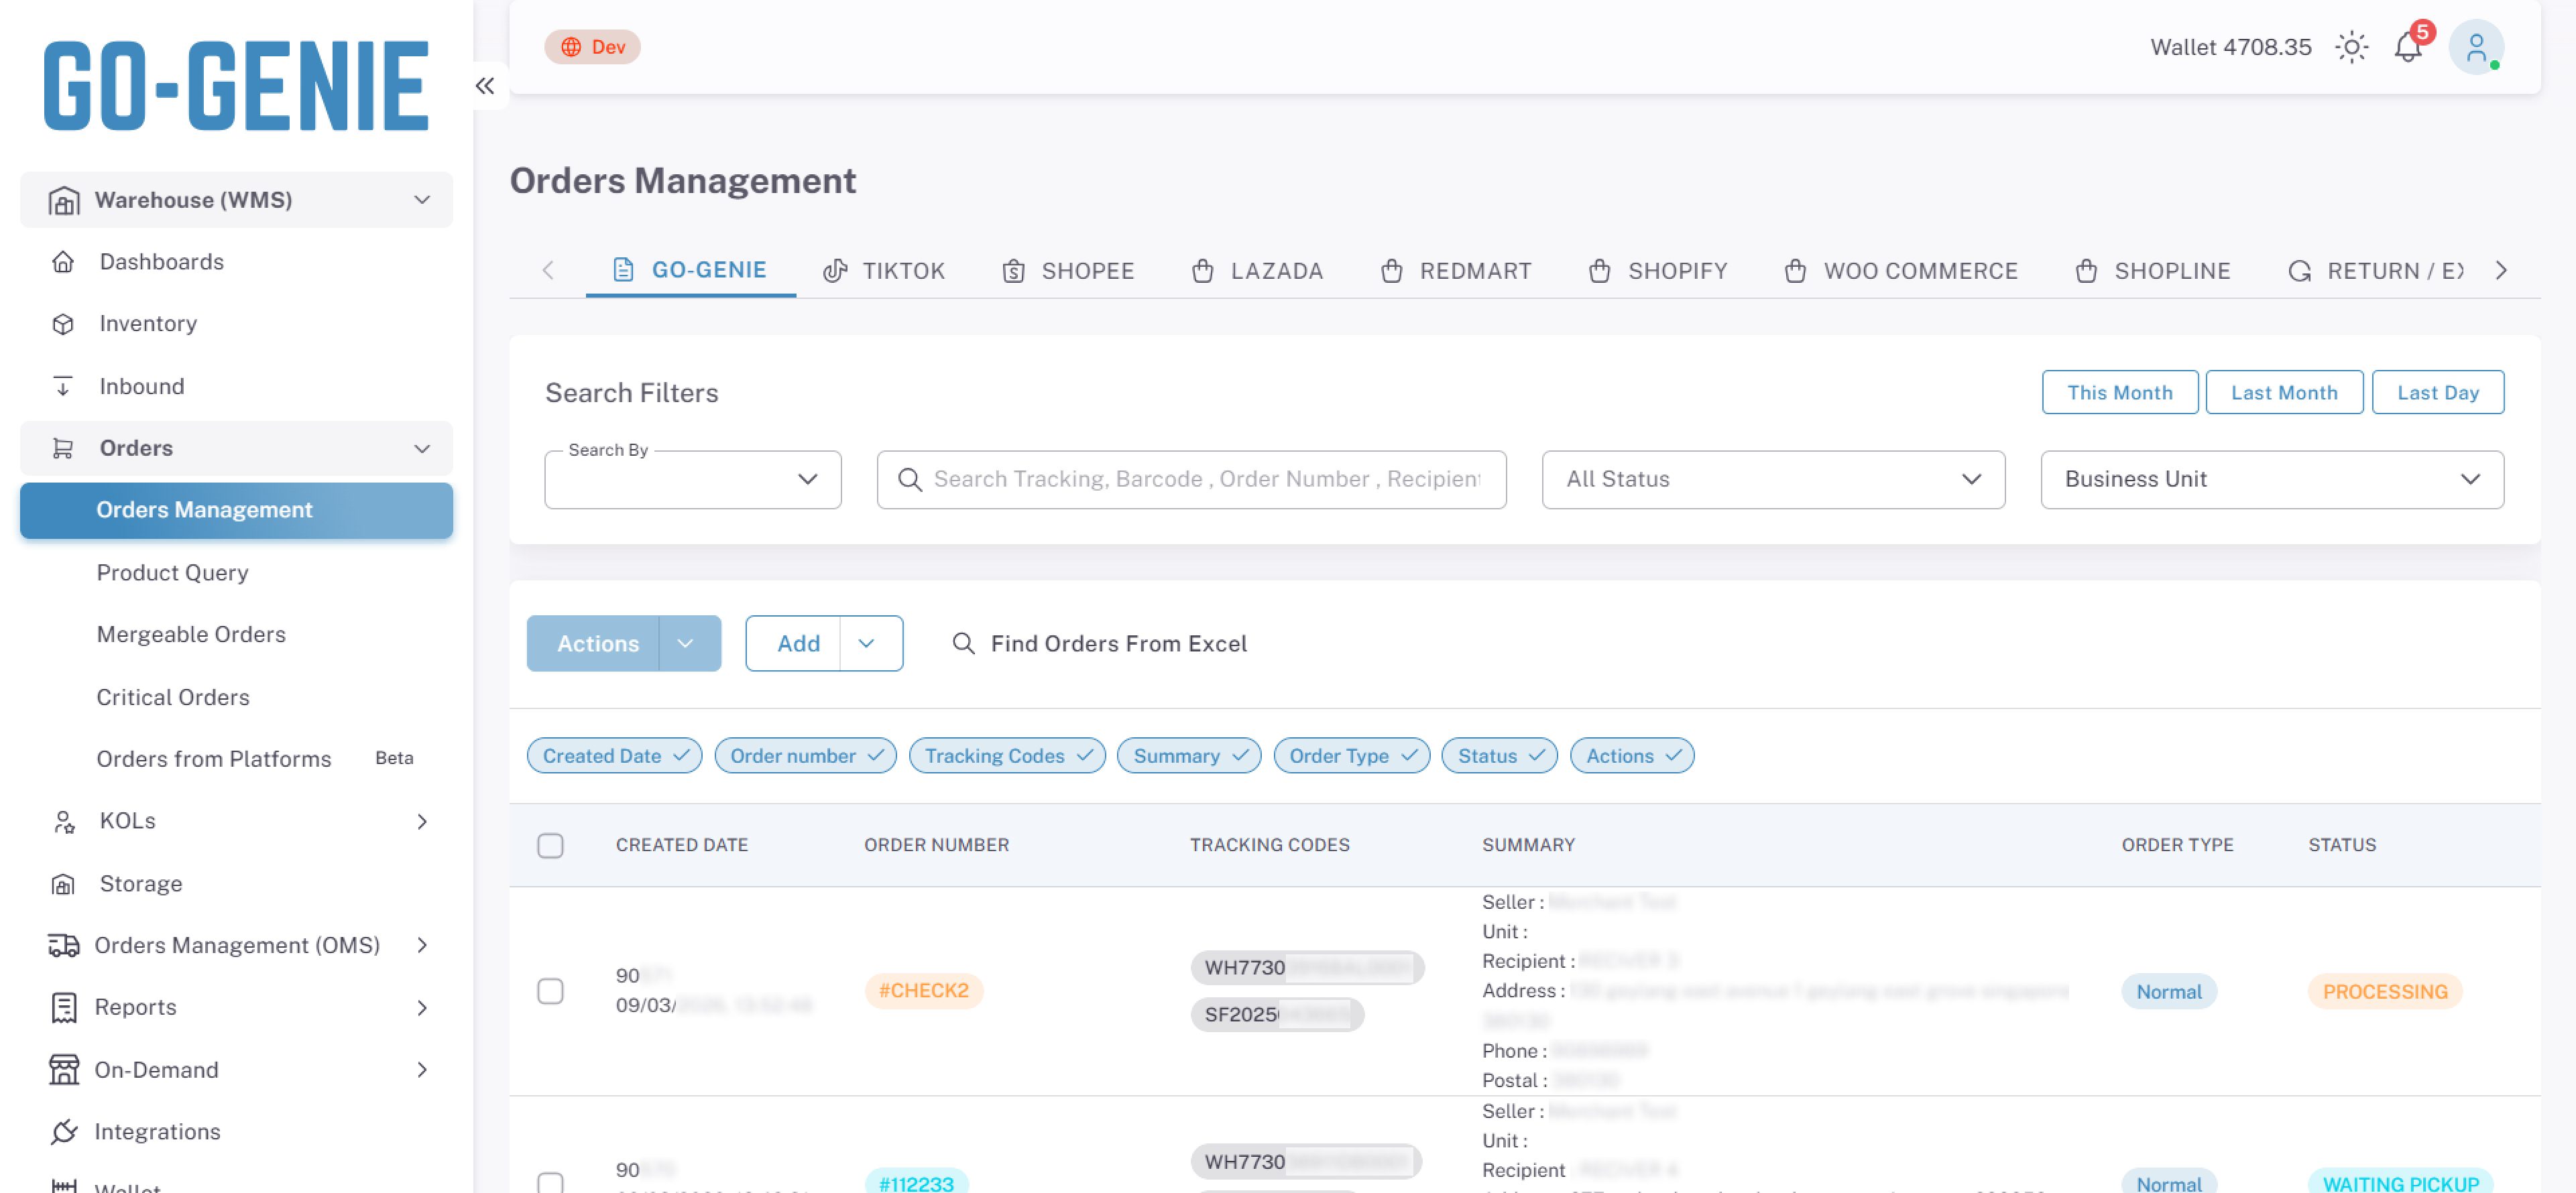Click the Inbound download icon
This screenshot has height=1193, width=2576.
(63, 386)
